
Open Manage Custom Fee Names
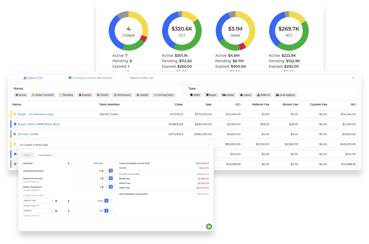90,78
